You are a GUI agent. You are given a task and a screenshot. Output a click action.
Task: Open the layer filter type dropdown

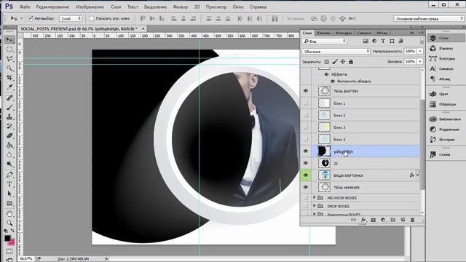tap(325, 41)
